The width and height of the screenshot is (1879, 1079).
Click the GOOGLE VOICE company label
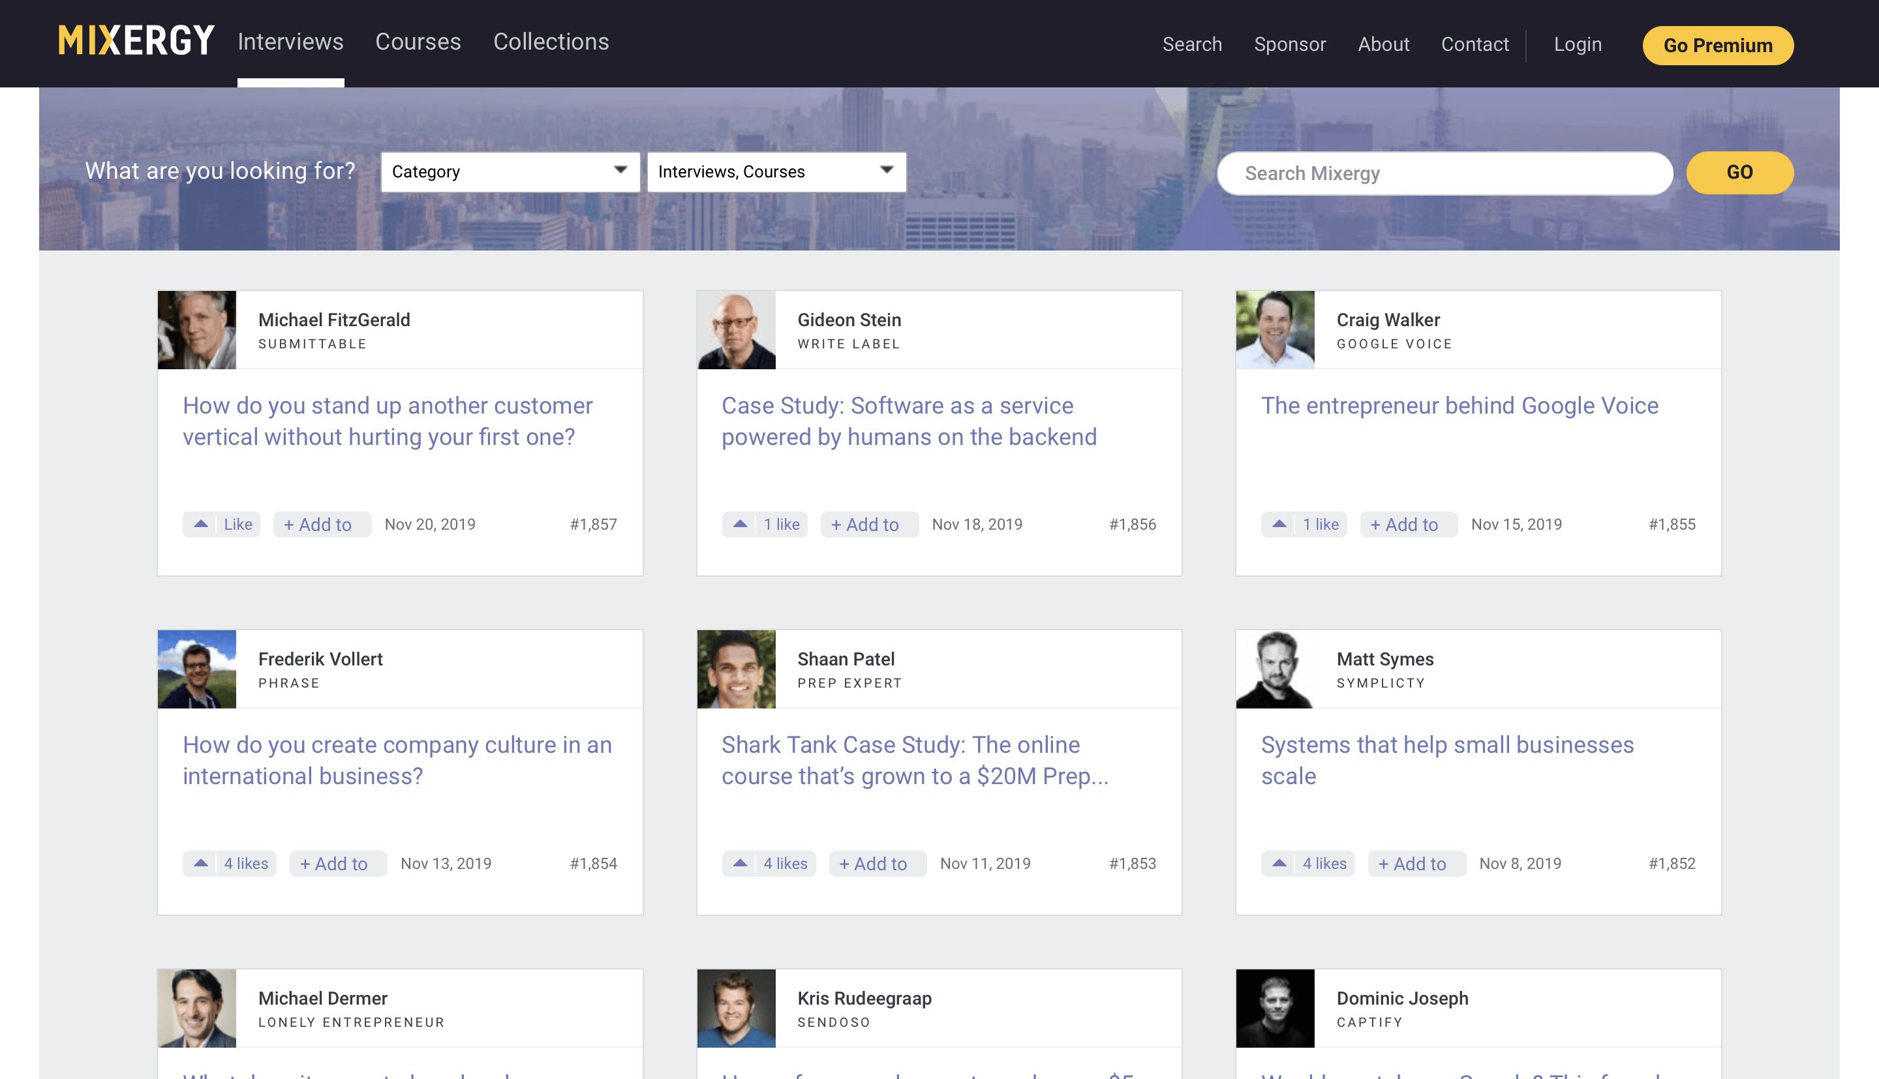point(1394,344)
